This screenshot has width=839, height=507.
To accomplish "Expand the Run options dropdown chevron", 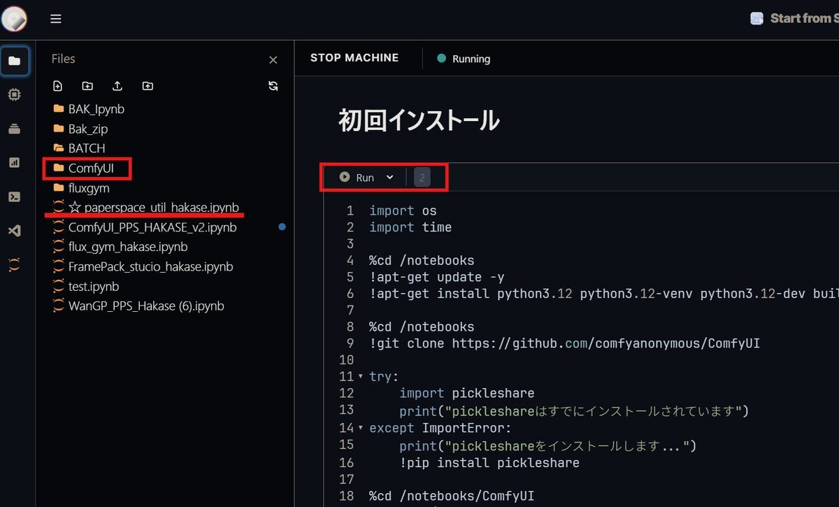I will 390,178.
